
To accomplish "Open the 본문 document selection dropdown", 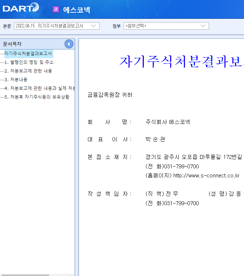I will [x=57, y=26].
